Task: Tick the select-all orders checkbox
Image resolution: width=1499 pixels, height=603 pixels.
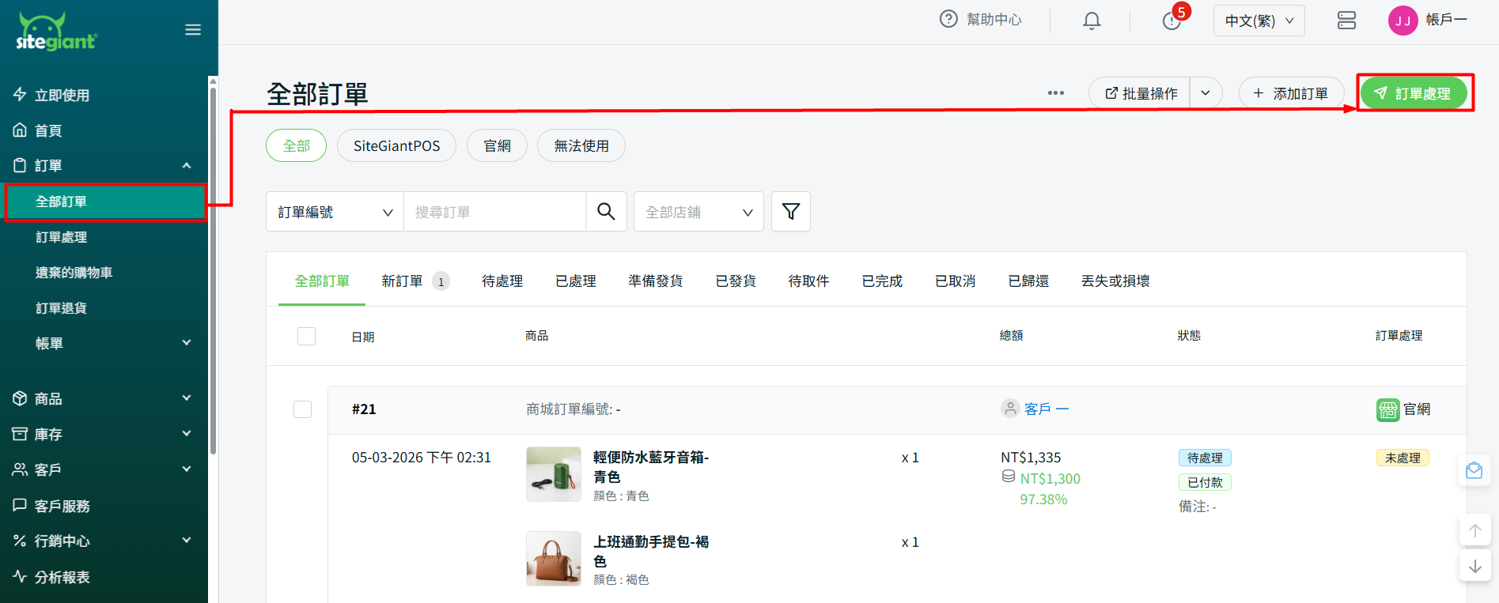Action: click(x=306, y=337)
